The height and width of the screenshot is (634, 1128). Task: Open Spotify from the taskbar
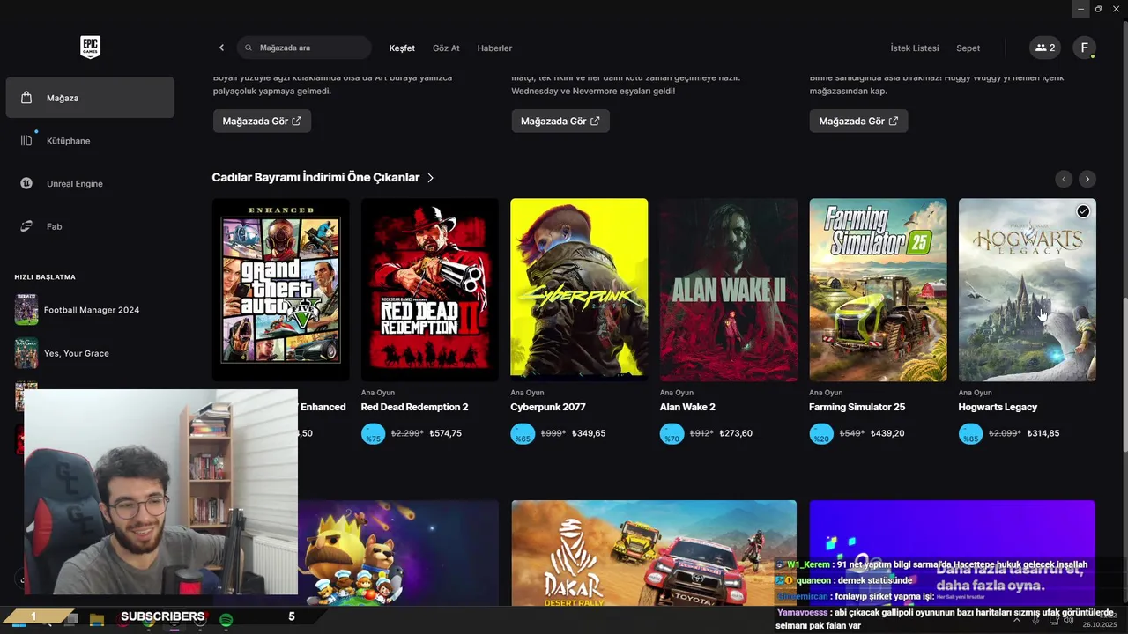click(226, 620)
